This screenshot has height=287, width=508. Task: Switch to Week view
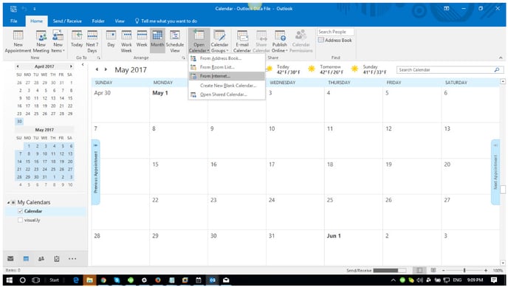tap(142, 39)
